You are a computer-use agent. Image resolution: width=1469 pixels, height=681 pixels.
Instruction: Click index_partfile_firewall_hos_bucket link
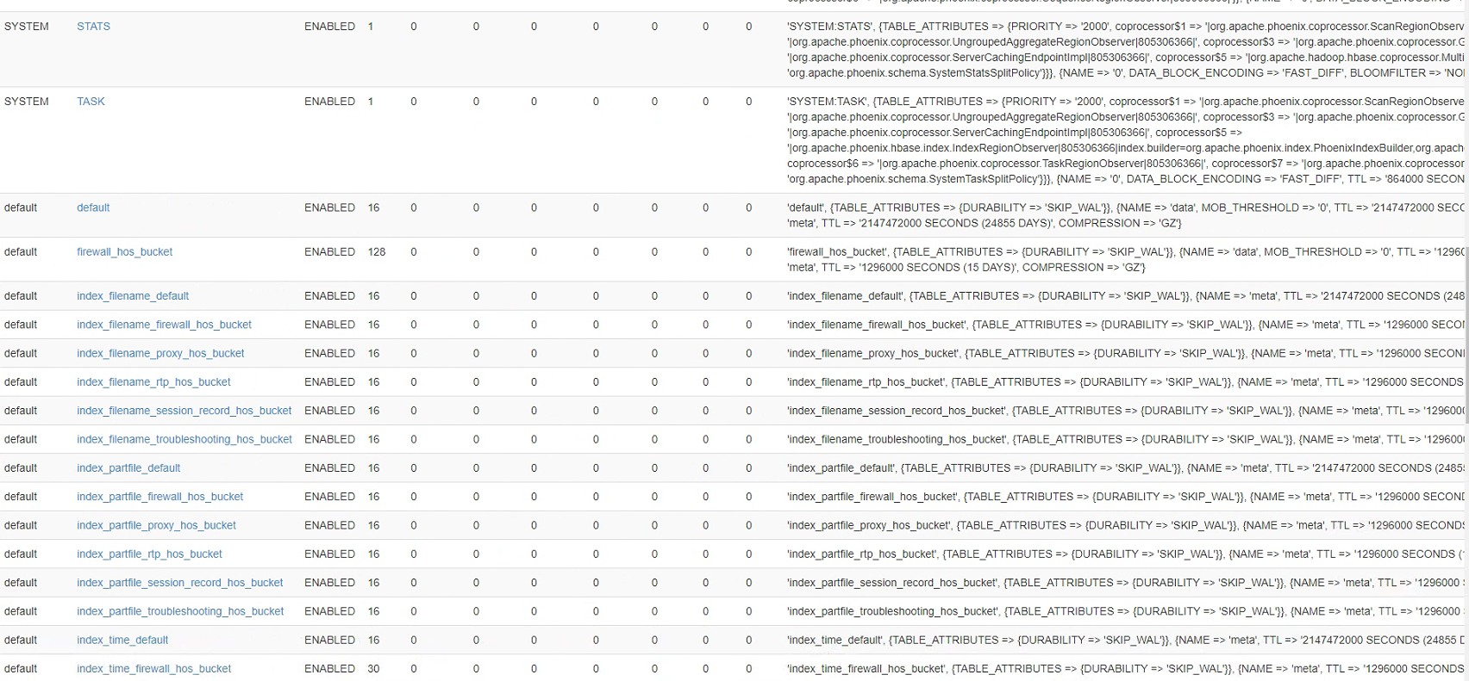(x=159, y=497)
